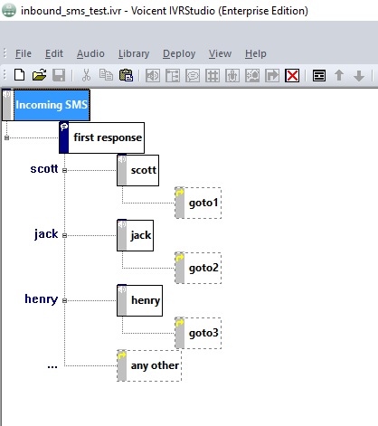
Task: Open a file with the folder icon
Action: coord(39,75)
